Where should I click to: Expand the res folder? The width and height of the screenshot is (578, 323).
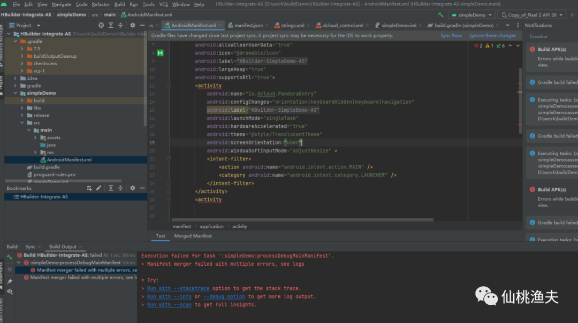tap(35, 152)
